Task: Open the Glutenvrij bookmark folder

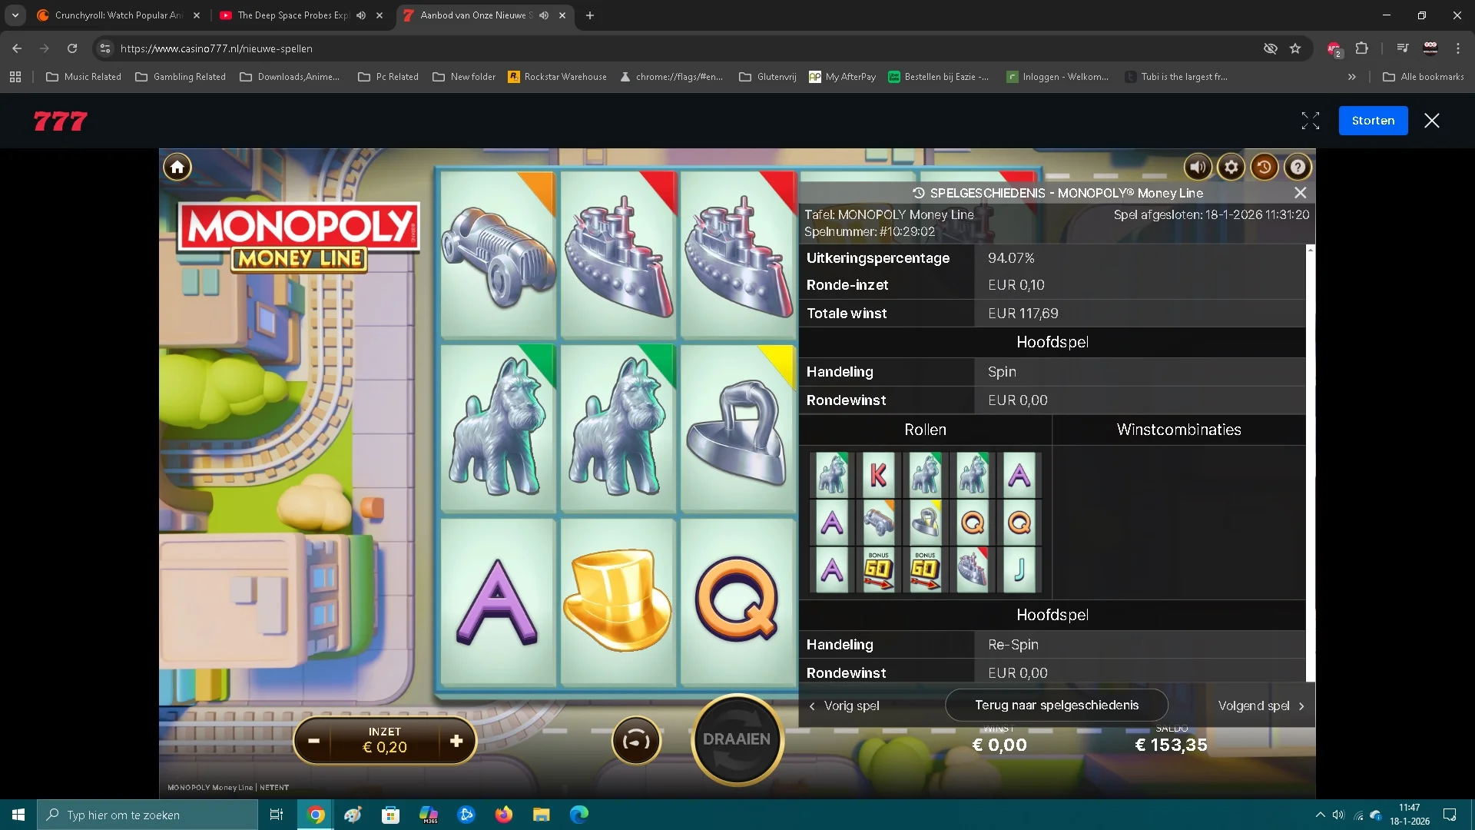Action: coord(767,77)
